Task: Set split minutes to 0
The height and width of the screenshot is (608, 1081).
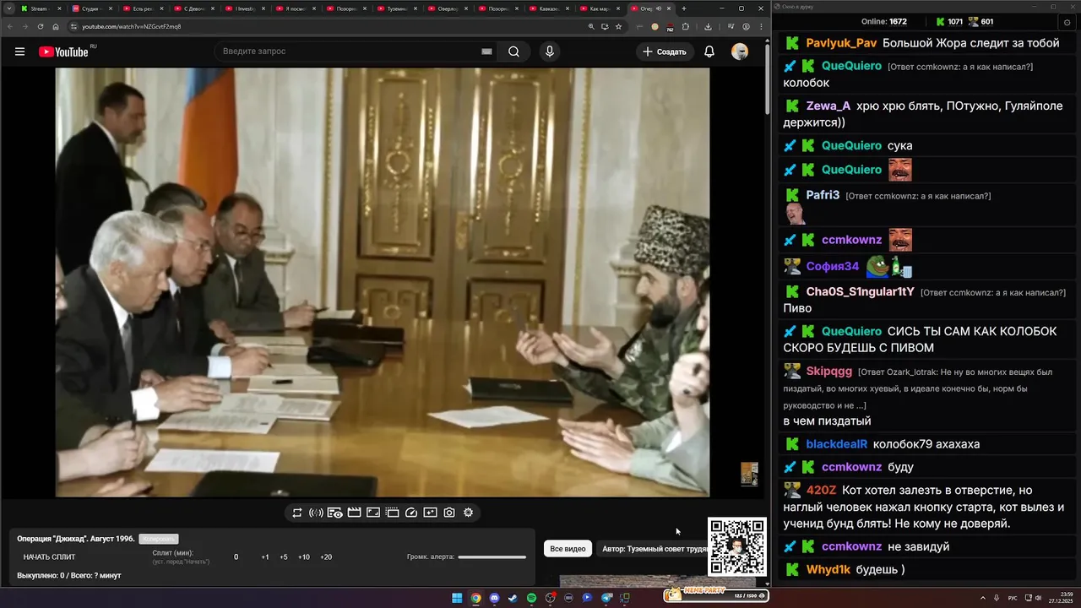Action: (236, 557)
